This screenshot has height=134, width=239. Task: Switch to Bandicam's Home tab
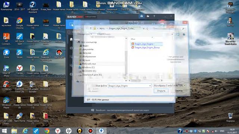(71, 39)
